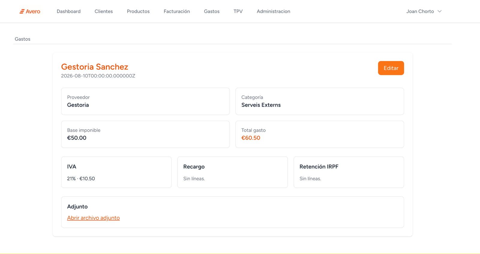
Task: Open the Productos section
Action: pyautogui.click(x=138, y=11)
